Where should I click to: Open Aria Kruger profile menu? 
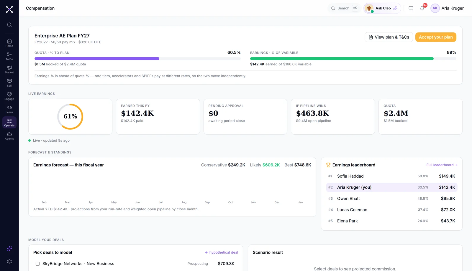447,8
